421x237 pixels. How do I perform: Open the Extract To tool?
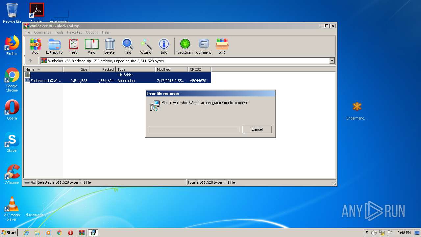(54, 46)
